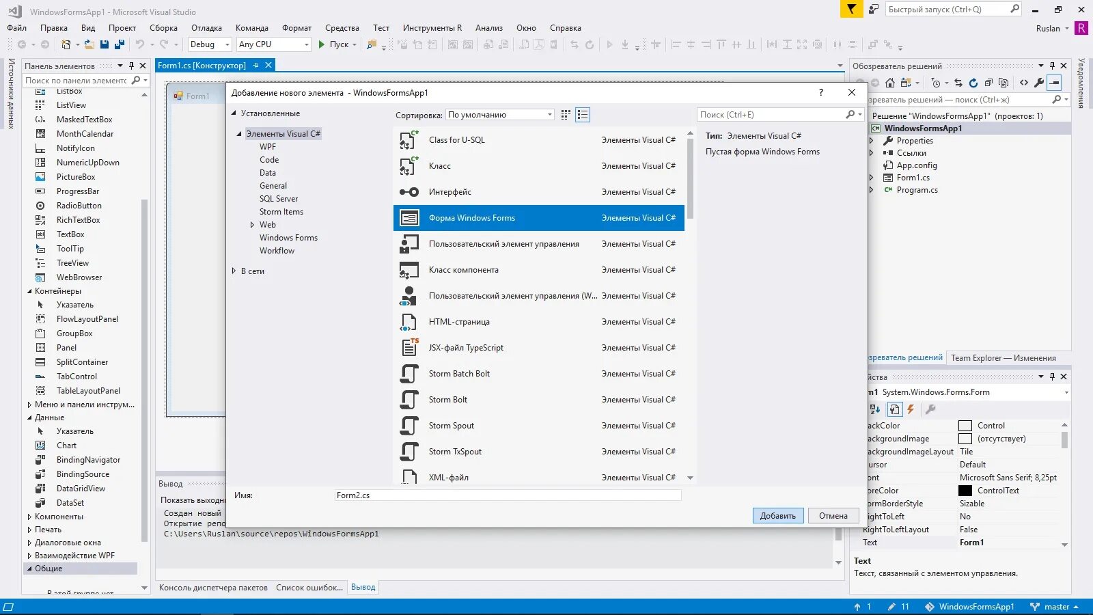The image size is (1093, 615).
Task: Select HTML-страница template
Action: [539, 322]
